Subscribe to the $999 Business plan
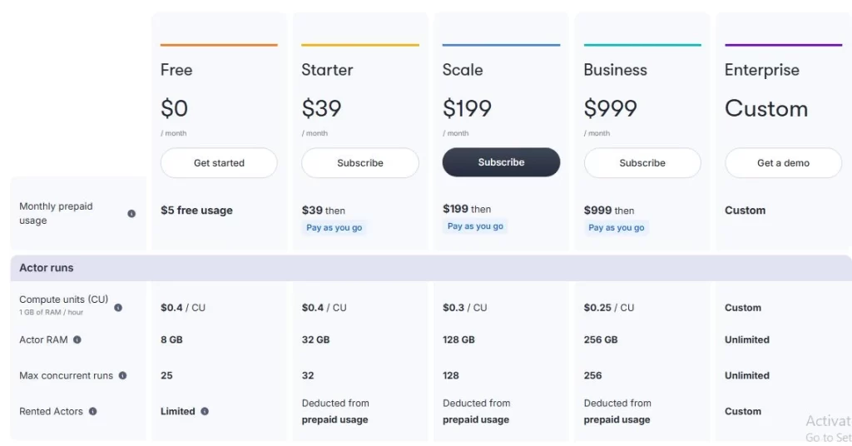Image resolution: width=852 pixels, height=446 pixels. pyautogui.click(x=641, y=163)
